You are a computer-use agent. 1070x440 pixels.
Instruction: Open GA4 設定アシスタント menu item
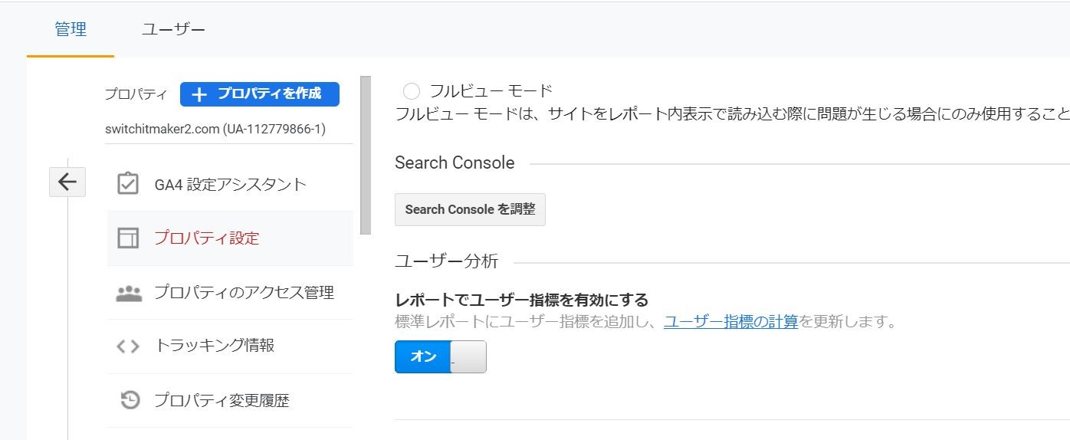(230, 184)
